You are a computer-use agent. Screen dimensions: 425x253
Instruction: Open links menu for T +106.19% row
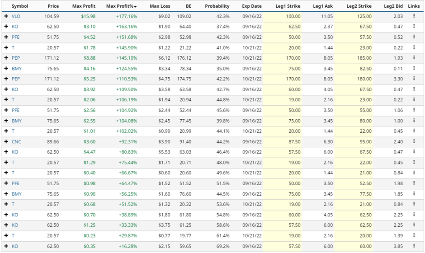[x=414, y=99]
